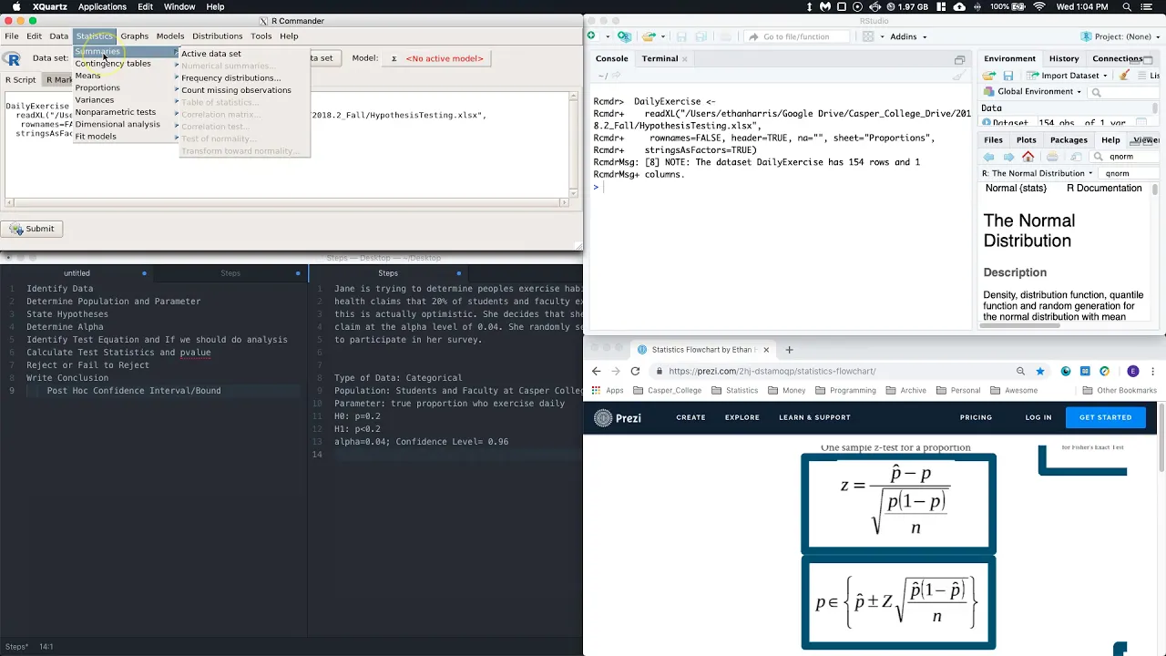Click Chrome back arrow
Screen dimensions: 1166x656
tap(597, 371)
